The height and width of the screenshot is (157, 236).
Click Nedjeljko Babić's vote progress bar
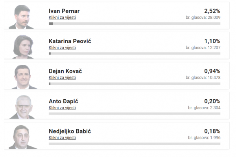click(135, 144)
